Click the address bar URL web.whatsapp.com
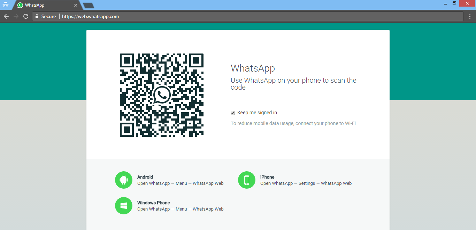The width and height of the screenshot is (476, 230). (91, 16)
